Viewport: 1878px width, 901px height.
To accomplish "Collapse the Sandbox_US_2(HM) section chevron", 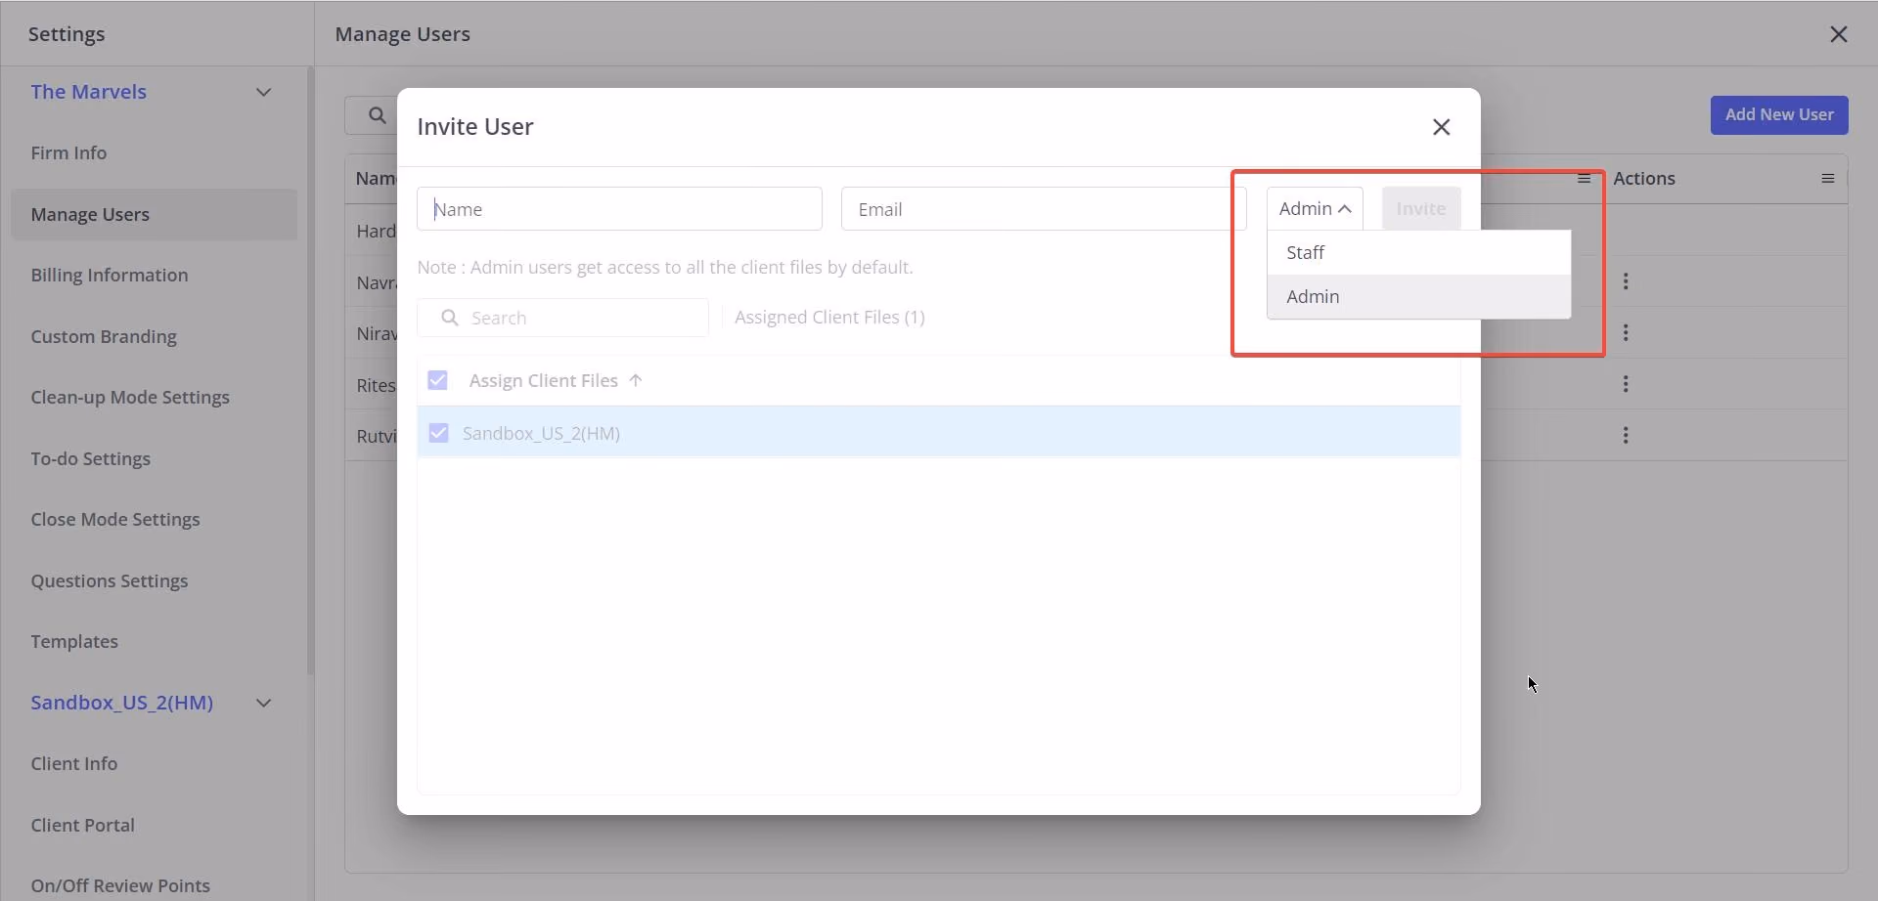I will [263, 703].
